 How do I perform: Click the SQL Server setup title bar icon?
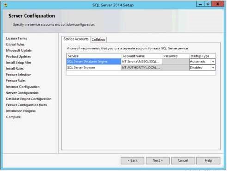[6, 5]
